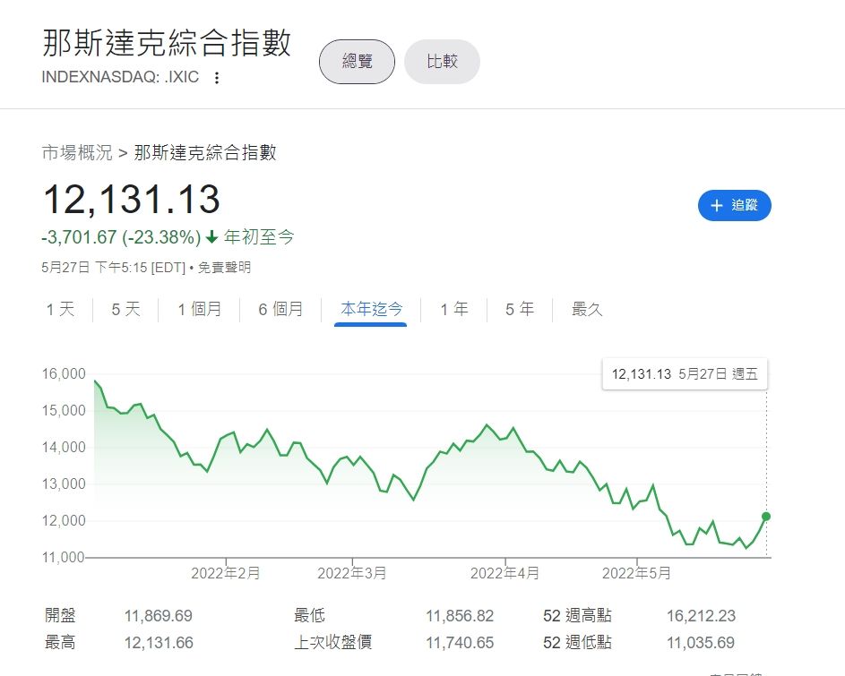845x676 pixels.
Task: Switch chart to 5 年 range
Action: pos(520,310)
